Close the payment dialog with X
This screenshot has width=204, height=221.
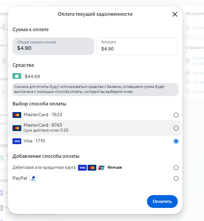coord(175,14)
